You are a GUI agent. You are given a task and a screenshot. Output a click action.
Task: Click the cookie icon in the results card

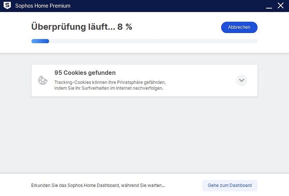point(43,80)
